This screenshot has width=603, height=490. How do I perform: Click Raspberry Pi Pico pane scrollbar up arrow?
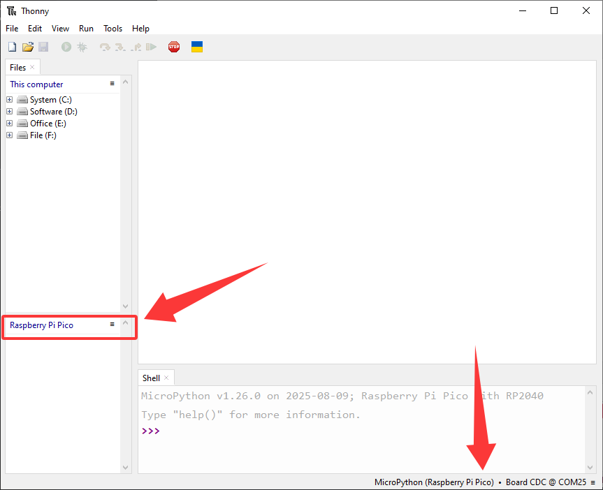(125, 322)
